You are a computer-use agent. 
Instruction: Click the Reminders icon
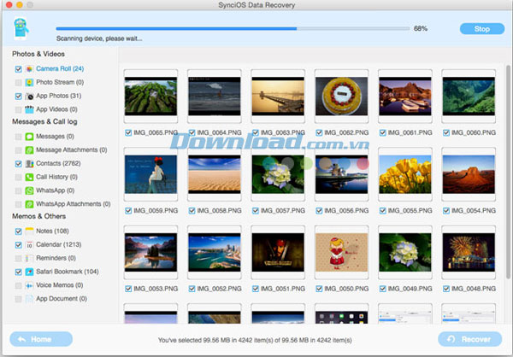click(29, 258)
